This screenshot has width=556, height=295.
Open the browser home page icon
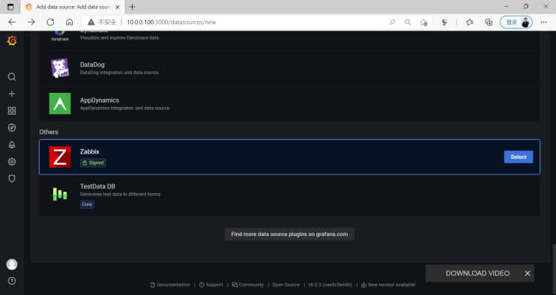(x=70, y=22)
